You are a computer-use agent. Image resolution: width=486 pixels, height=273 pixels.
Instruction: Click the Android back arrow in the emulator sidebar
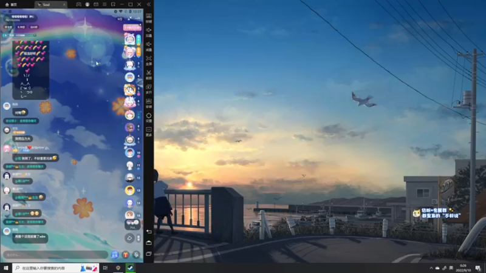point(149,232)
